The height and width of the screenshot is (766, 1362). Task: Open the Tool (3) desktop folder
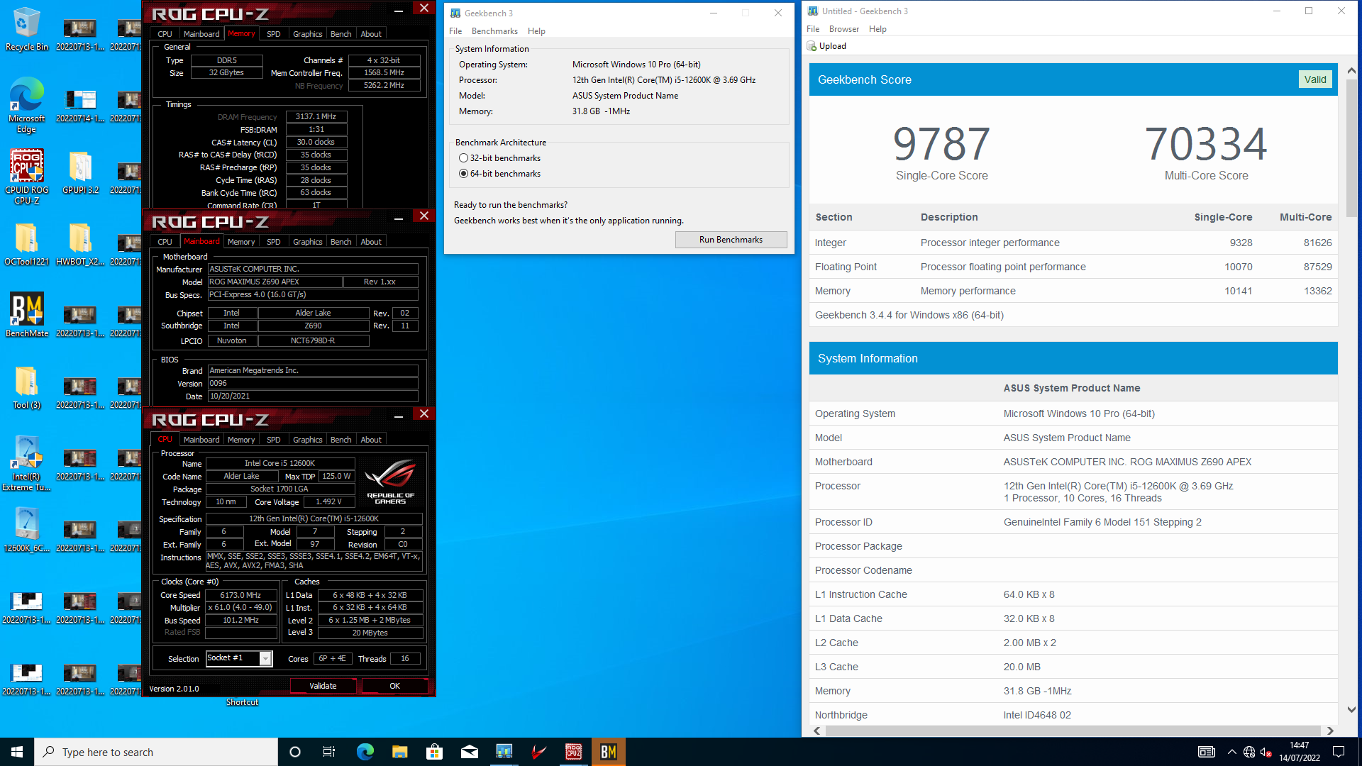pos(26,387)
